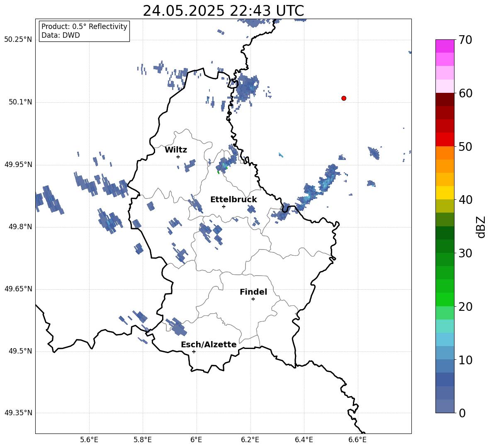The image size is (491, 448).
Task: Click the 49.35°N latitude label
Action: pos(18,413)
